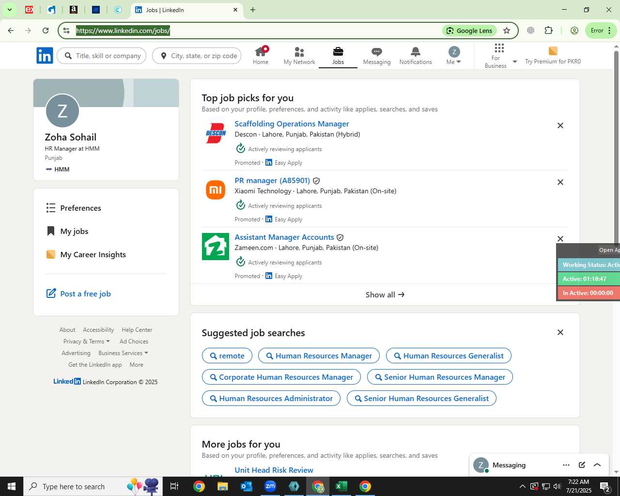Open the Home navigation icon
This screenshot has height=496, width=620.
click(x=261, y=55)
